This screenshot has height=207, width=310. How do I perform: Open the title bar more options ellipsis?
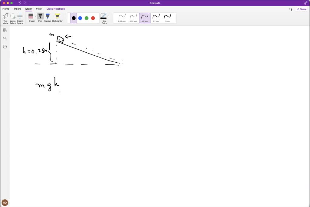tap(30, 3)
